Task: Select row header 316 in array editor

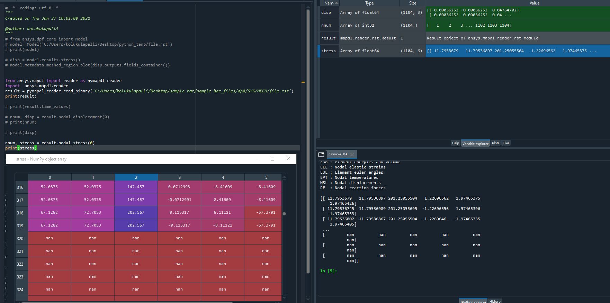Action: click(x=21, y=187)
